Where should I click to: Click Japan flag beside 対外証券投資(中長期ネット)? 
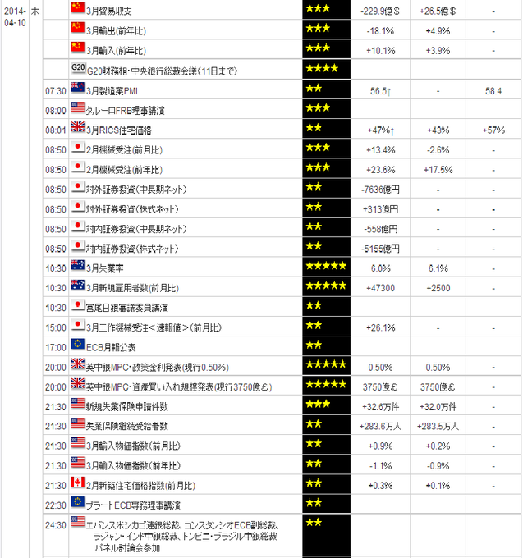click(x=78, y=186)
